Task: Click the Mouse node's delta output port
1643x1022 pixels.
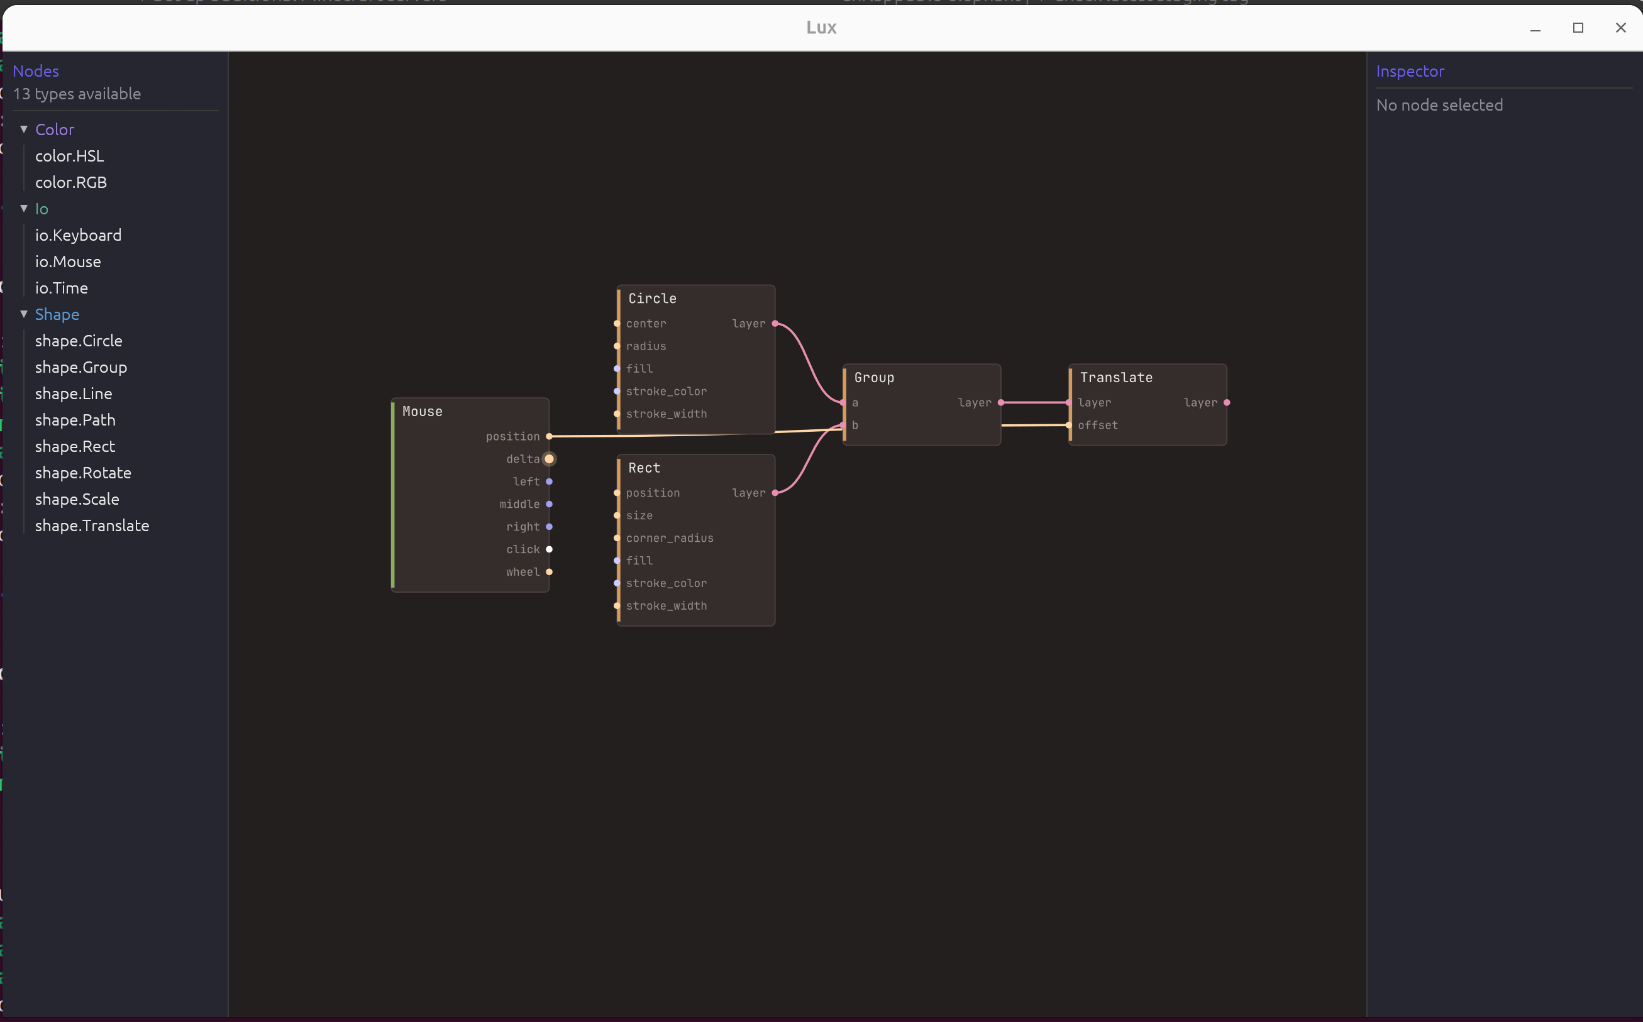Action: point(549,459)
